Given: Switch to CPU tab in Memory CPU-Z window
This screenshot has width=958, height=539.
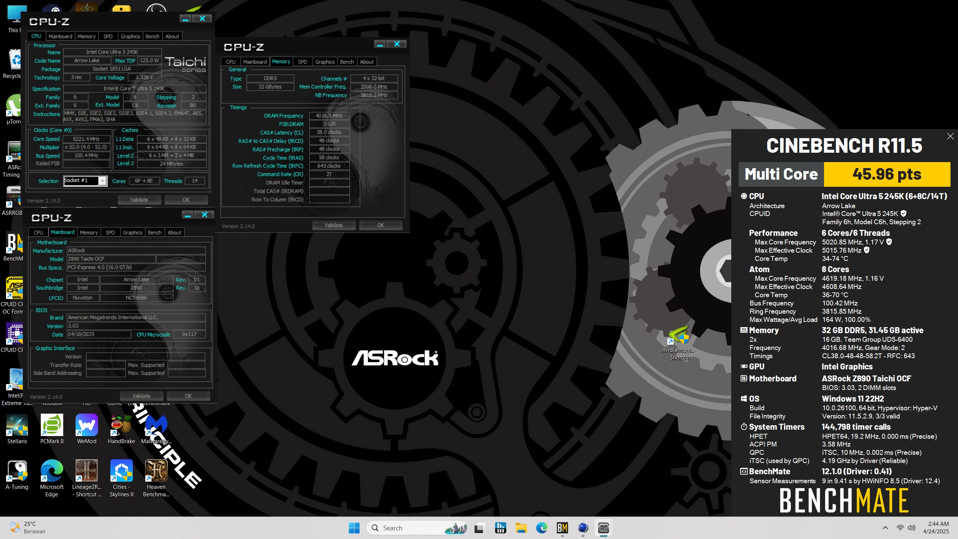Looking at the screenshot, I should pos(231,62).
